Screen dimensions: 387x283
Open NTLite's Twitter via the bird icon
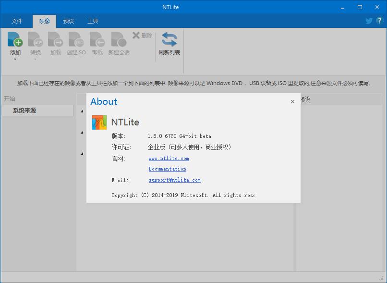(x=369, y=21)
